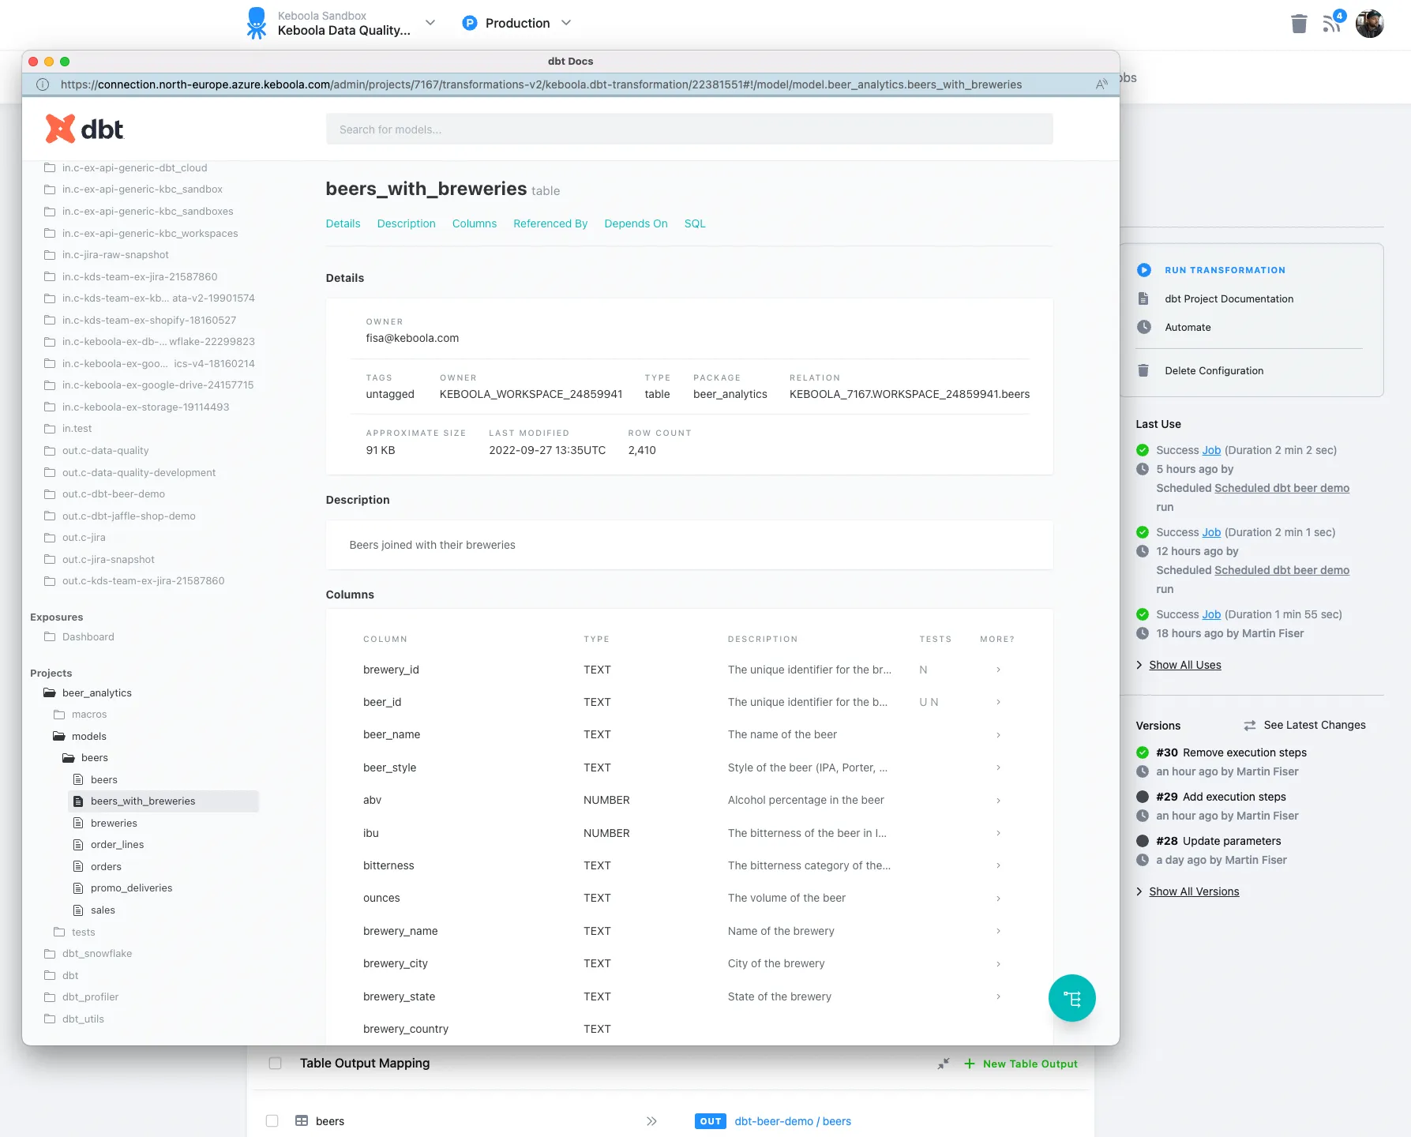Select the promo_deliveries model
1411x1137 pixels.
[131, 887]
